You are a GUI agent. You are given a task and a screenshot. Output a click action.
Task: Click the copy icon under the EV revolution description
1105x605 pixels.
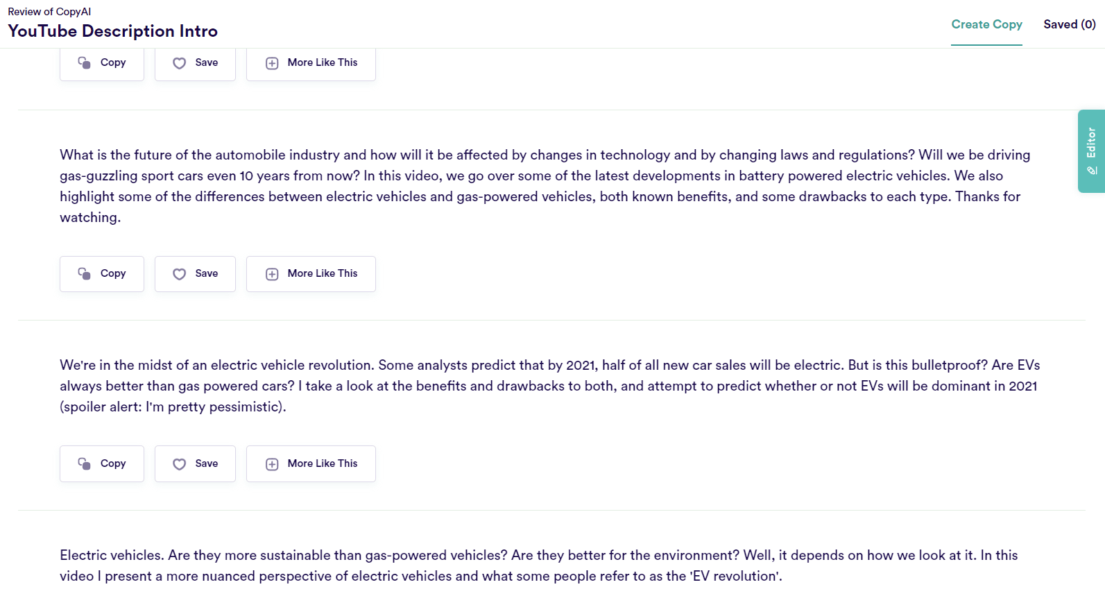tap(85, 463)
